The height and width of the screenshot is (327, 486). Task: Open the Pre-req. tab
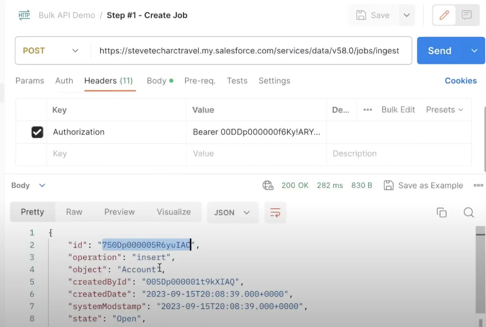[x=200, y=81]
